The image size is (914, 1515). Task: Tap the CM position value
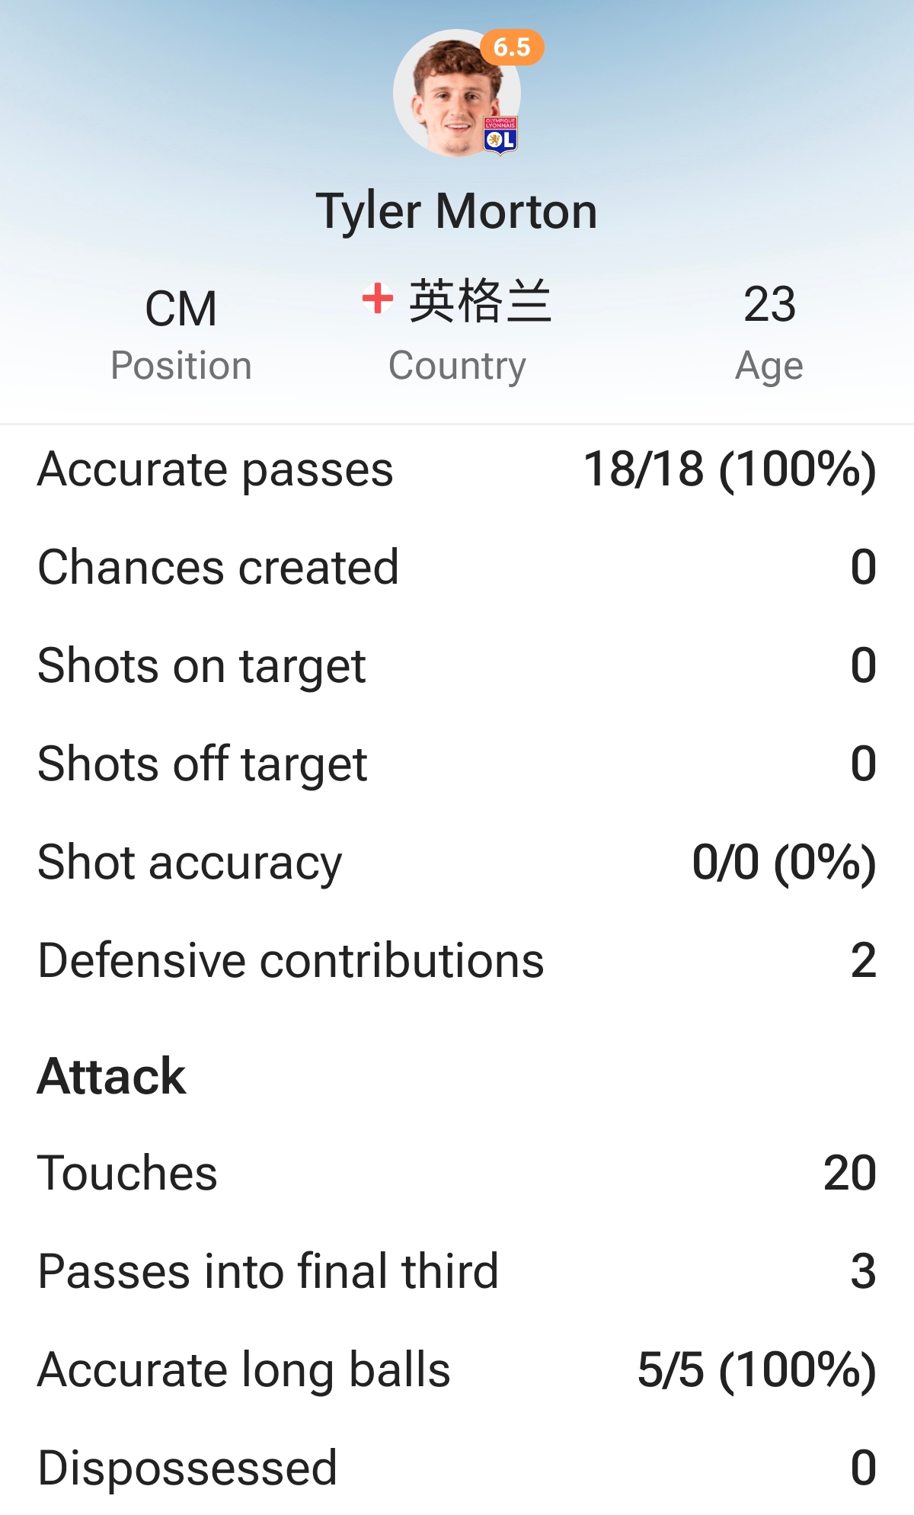(181, 309)
